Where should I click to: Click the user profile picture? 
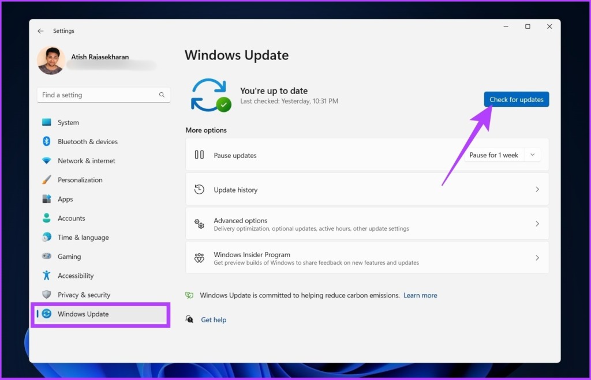click(x=51, y=61)
